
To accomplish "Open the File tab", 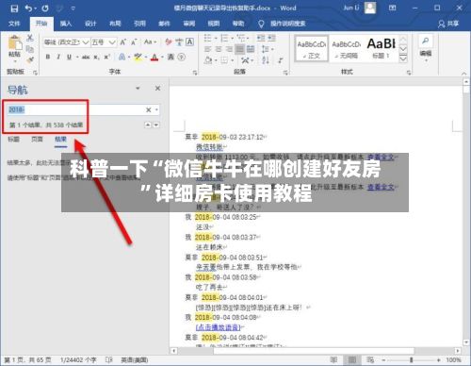I will [x=14, y=24].
